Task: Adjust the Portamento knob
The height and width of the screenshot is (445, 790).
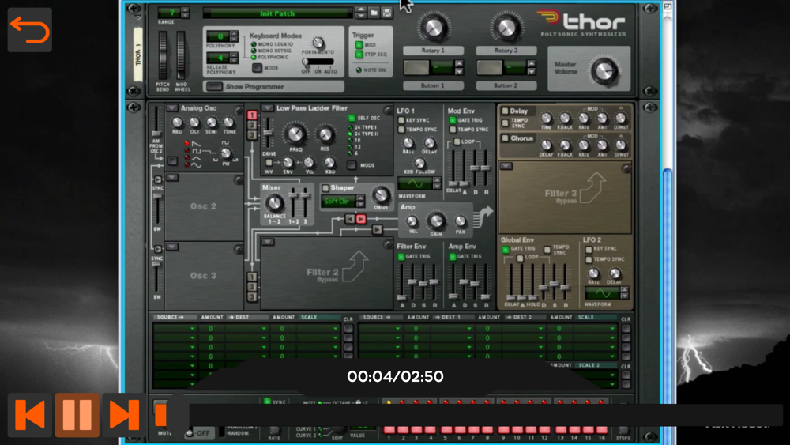Action: (318, 43)
